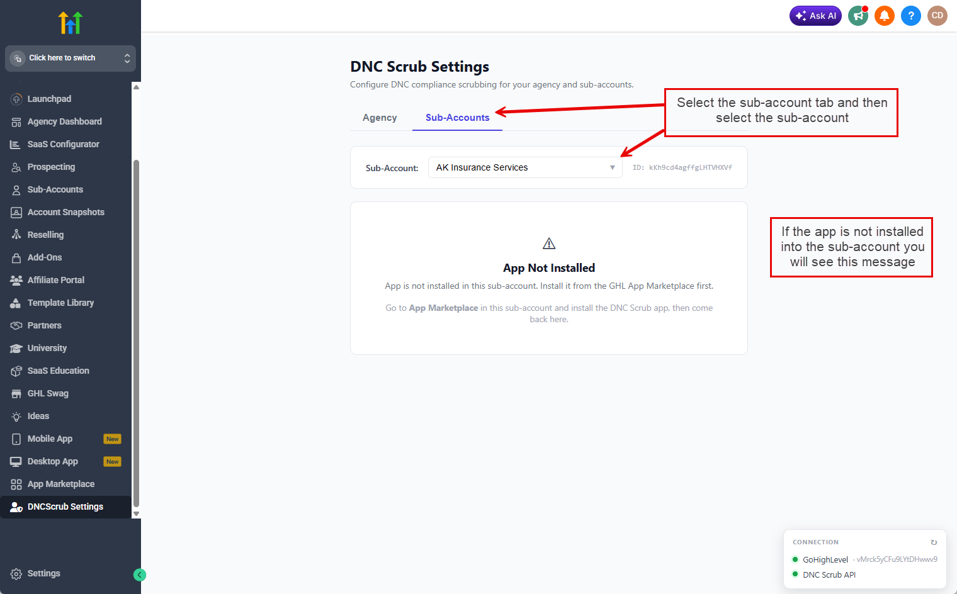
Task: Click the Prospecting sidebar icon
Action: [x=16, y=167]
